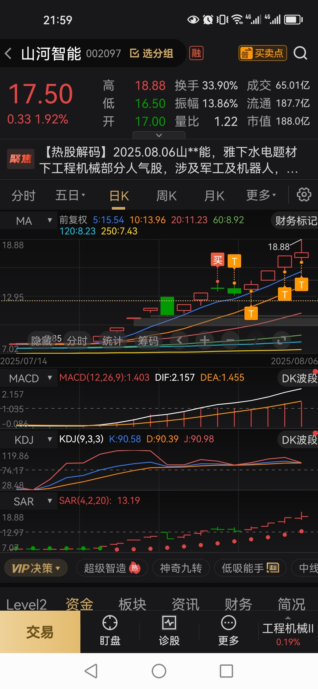Select 低吸能手 Level2 chip
This screenshot has width=318, height=689.
point(250,568)
